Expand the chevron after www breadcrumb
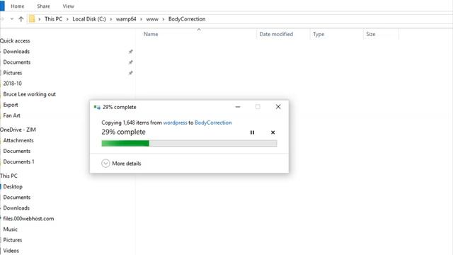The width and height of the screenshot is (453, 255). coord(164,19)
